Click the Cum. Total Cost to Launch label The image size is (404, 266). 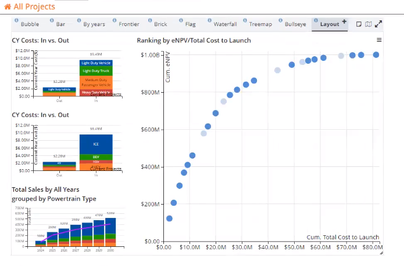click(343, 237)
